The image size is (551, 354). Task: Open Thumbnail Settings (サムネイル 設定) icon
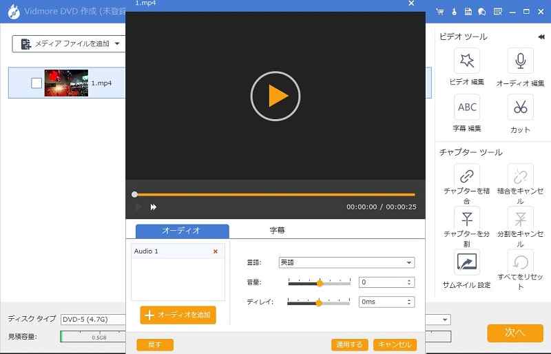[467, 262]
